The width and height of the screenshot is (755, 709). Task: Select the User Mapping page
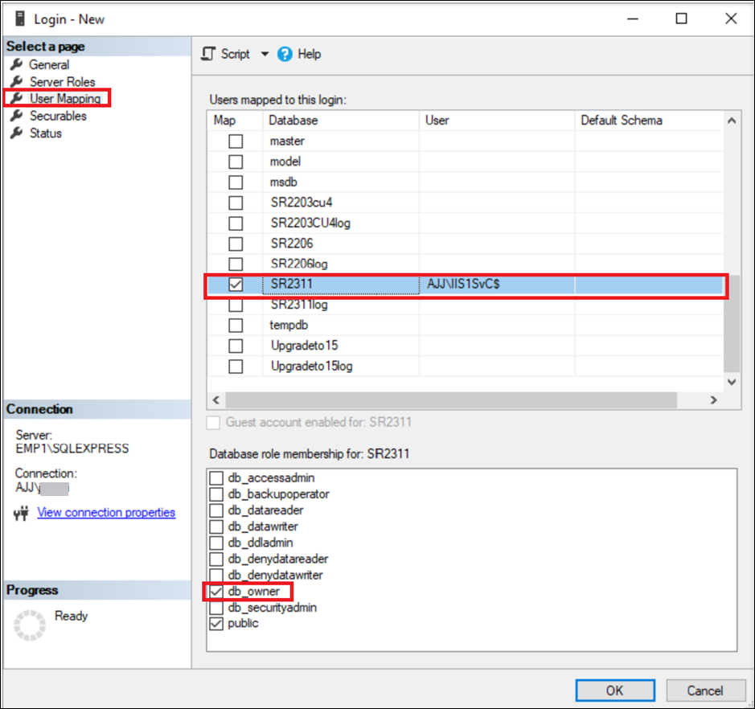63,98
